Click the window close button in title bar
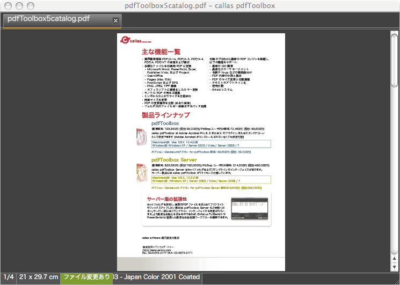The width and height of the screenshot is (400, 285). [8, 5]
